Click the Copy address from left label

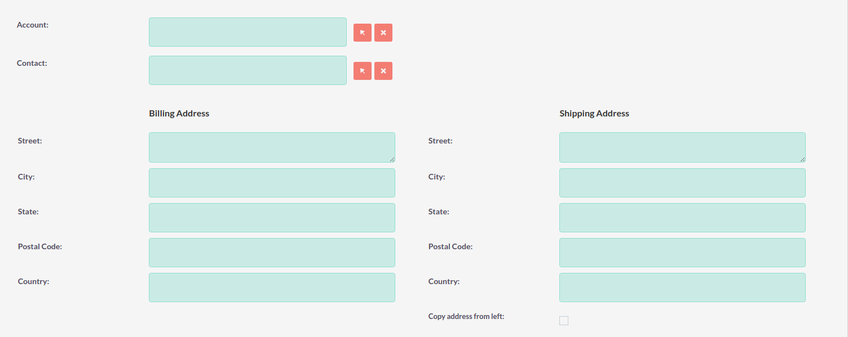pos(466,316)
